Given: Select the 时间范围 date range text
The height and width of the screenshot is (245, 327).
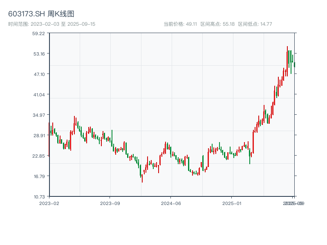Looking at the screenshot, I should pyautogui.click(x=52, y=24).
